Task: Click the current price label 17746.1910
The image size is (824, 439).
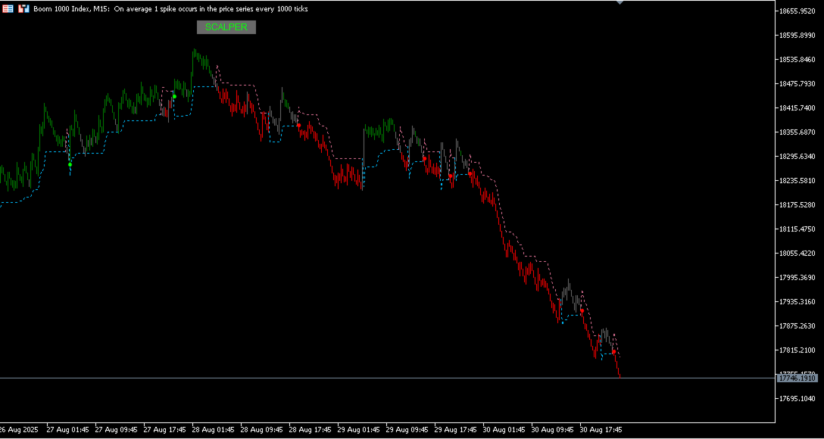Action: [x=797, y=378]
